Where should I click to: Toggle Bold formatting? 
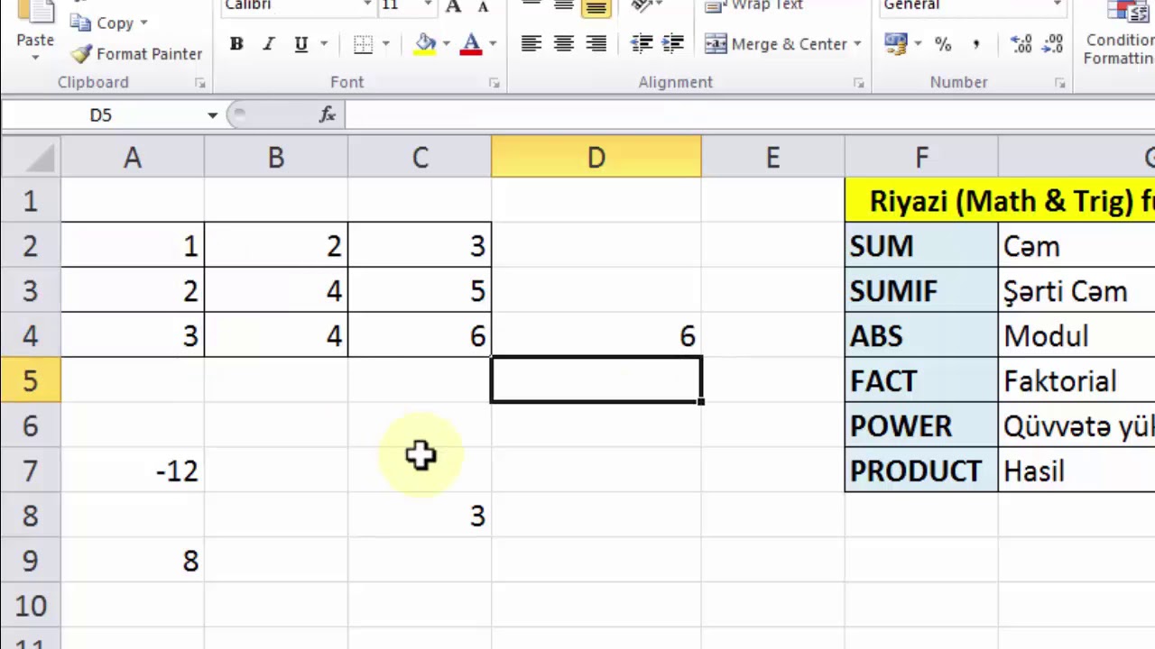[x=236, y=44]
